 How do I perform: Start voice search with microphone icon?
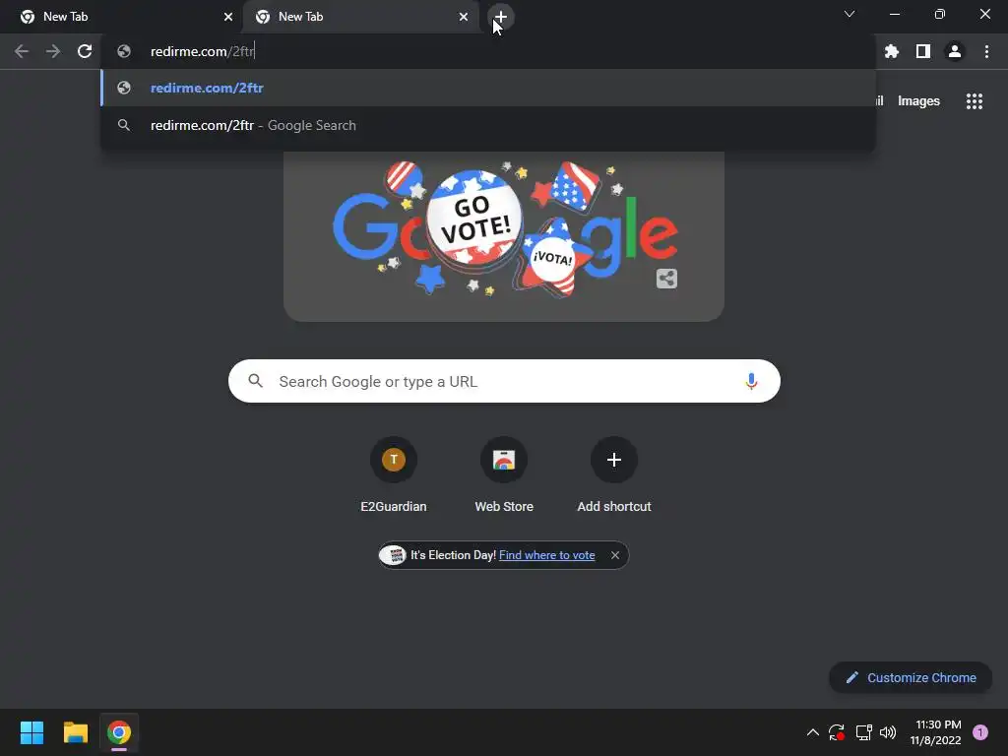751,381
